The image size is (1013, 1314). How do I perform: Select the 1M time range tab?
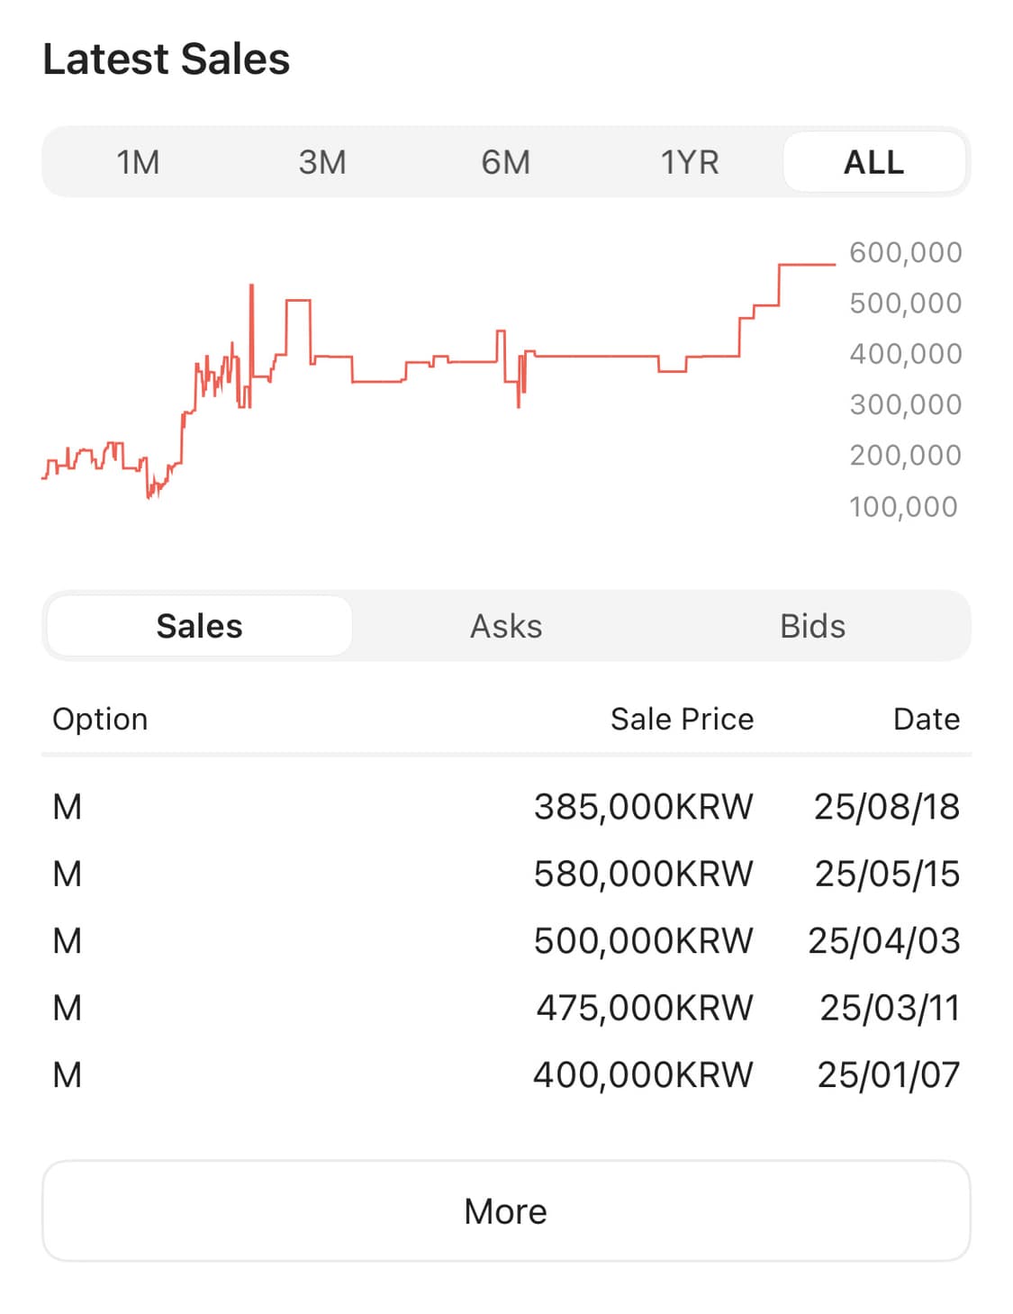click(138, 162)
